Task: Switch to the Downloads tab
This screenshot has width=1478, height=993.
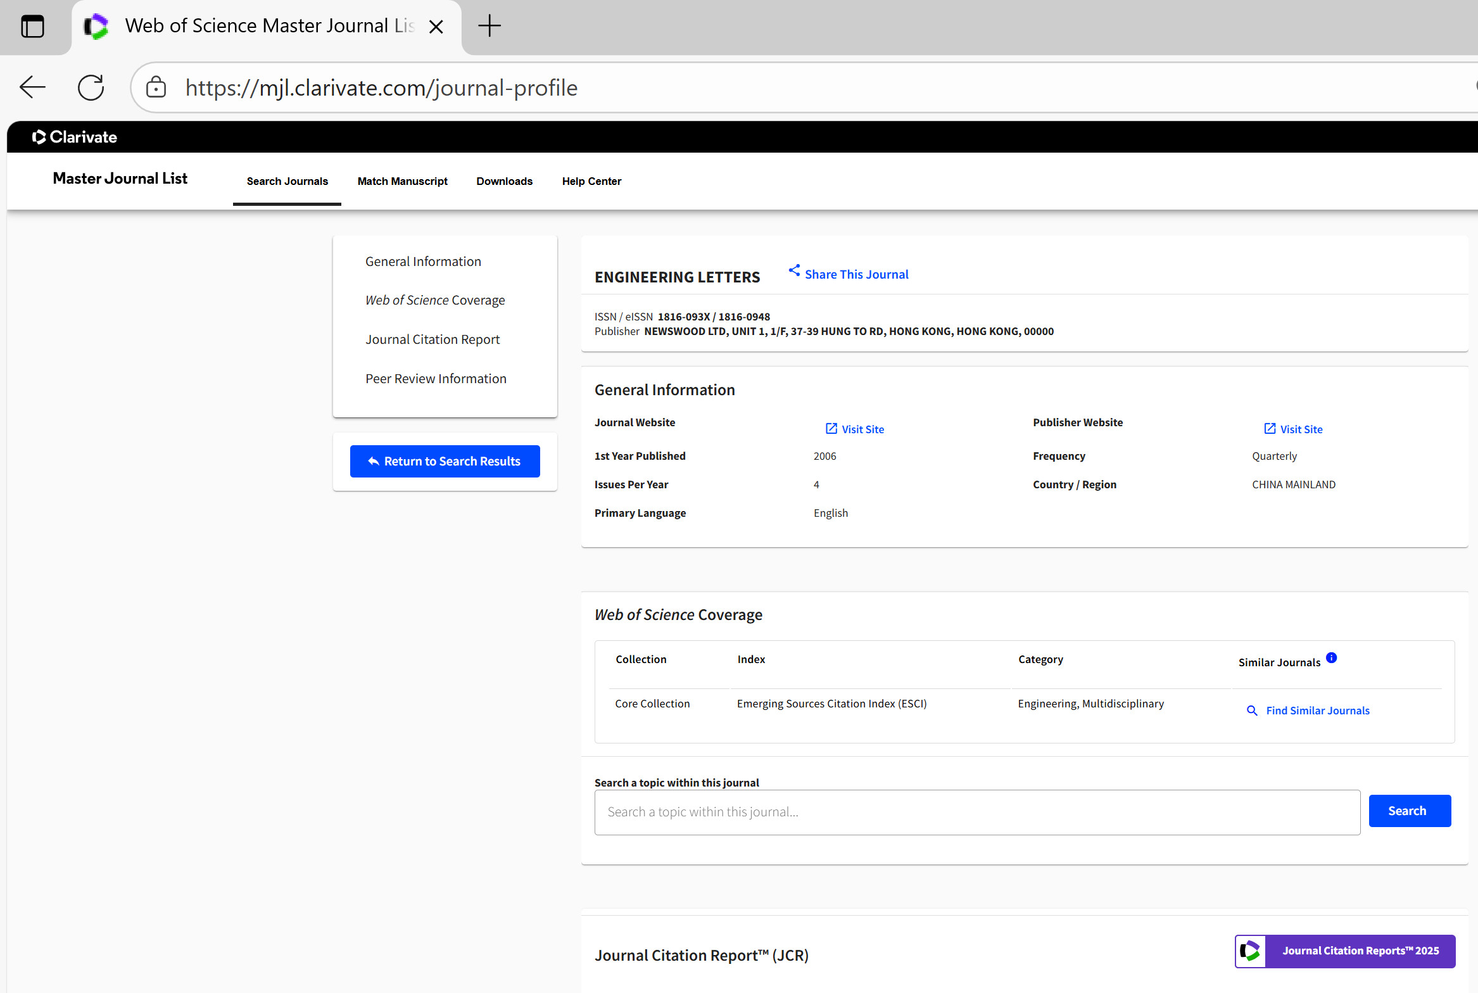Action: pyautogui.click(x=504, y=181)
